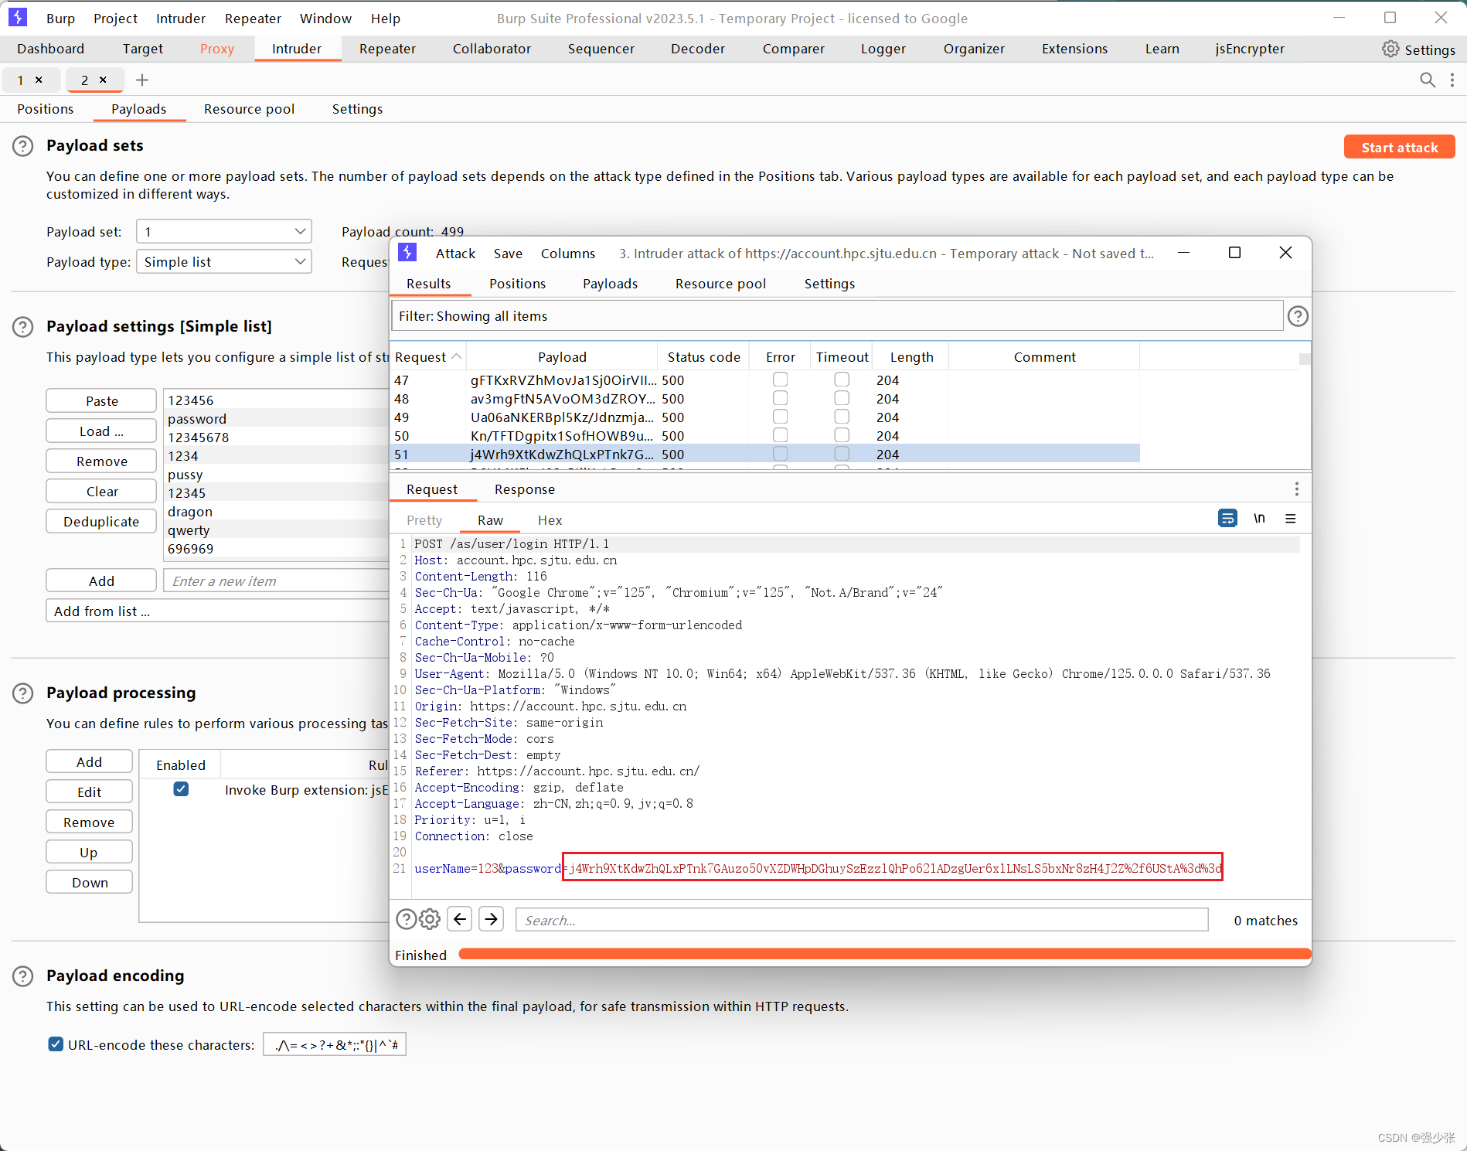Open the Payload set dropdown
This screenshot has width=1467, height=1151.
224,231
